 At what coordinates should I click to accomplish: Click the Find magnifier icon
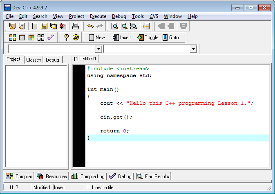coord(115,26)
